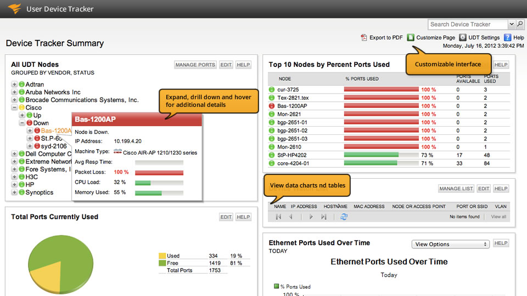
Task: Click Manage List in Device Watch List
Action: coord(456,189)
